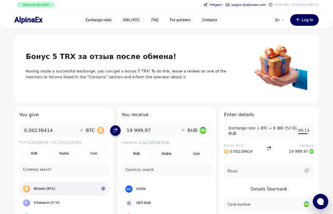Image resolution: width=333 pixels, height=214 pixels.
Task: Open the live chat bubble widget
Action: click(320, 202)
